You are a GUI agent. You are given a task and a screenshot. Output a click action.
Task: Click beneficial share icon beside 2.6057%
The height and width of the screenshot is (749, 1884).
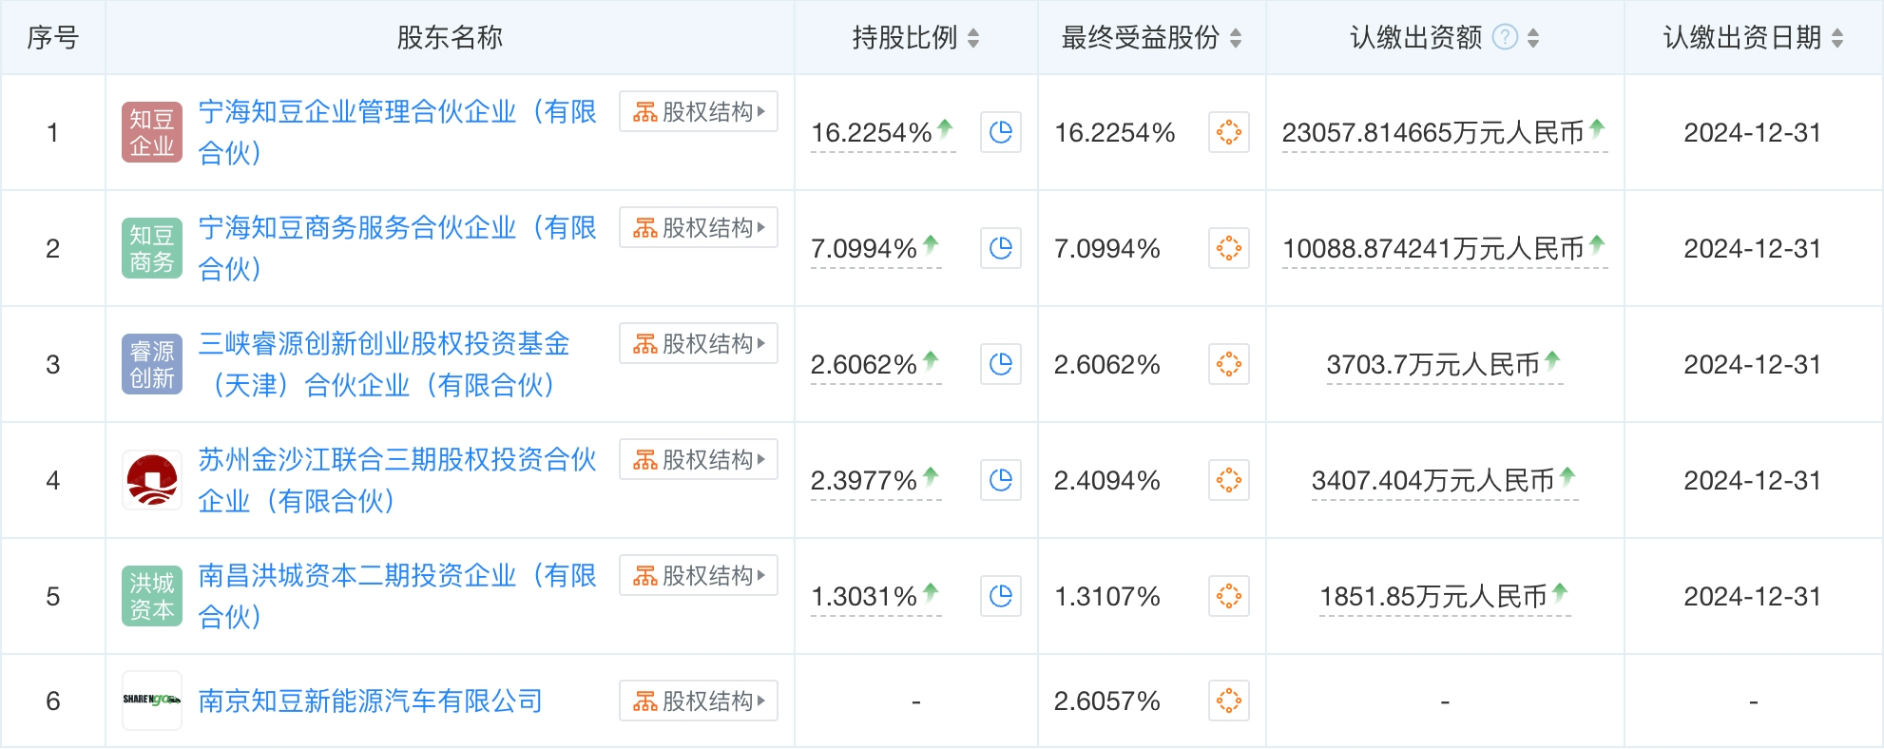1229,701
